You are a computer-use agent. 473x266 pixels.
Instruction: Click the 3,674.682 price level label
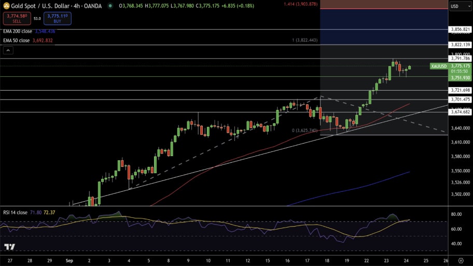coord(460,112)
